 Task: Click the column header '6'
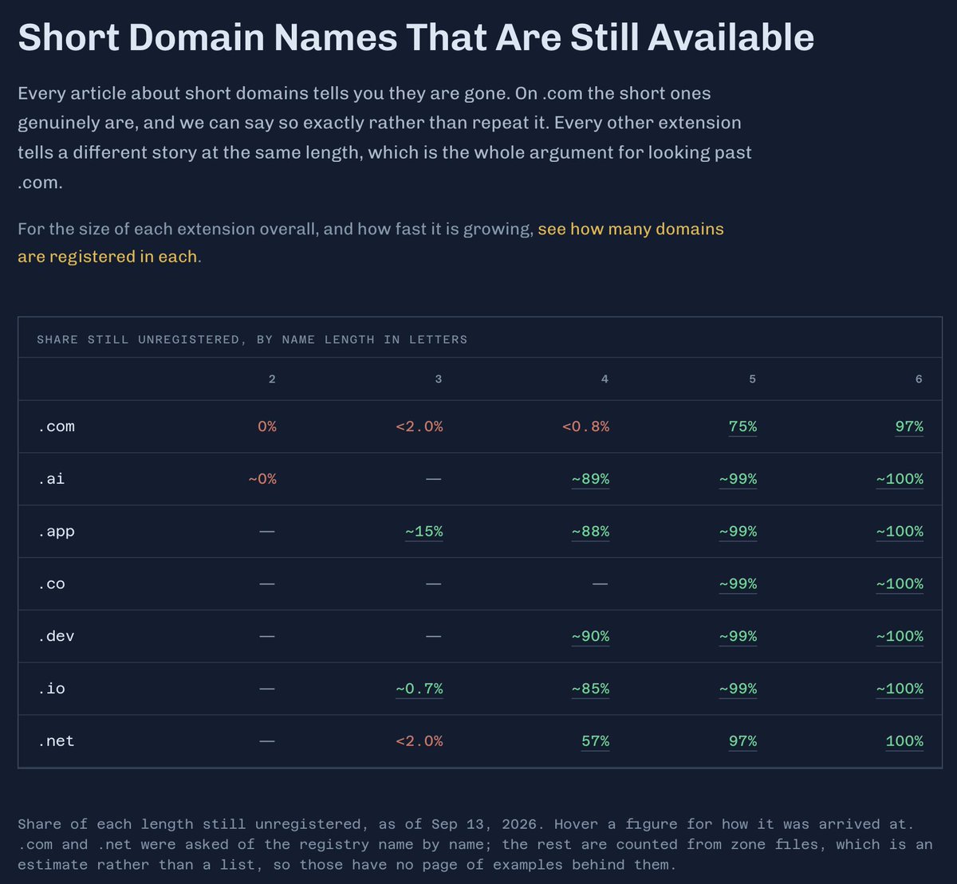pos(919,379)
